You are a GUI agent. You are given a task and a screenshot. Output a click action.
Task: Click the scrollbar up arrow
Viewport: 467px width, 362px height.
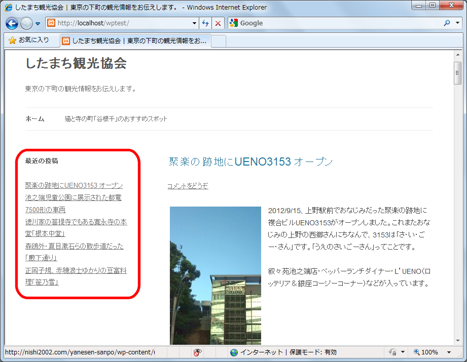tap(458, 55)
